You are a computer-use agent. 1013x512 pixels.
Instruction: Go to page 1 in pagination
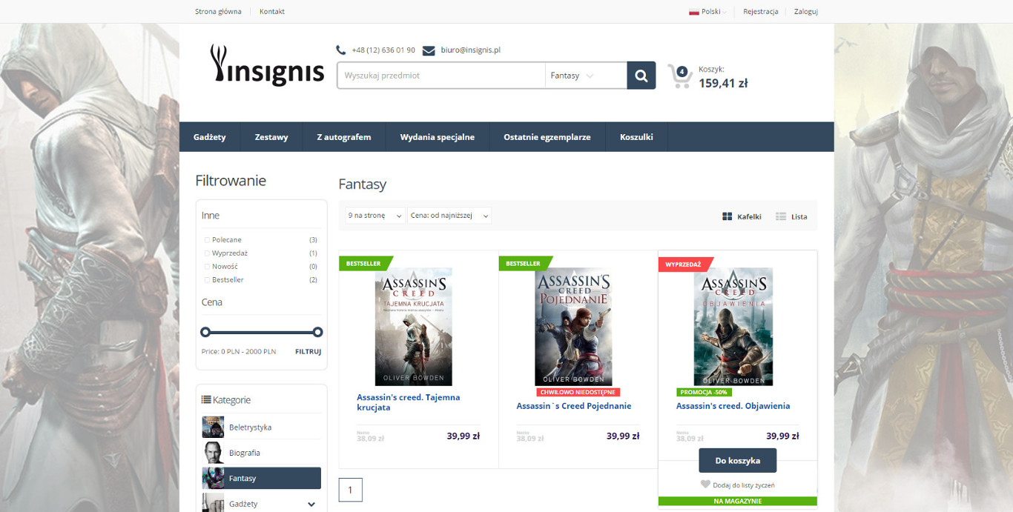pyautogui.click(x=351, y=490)
